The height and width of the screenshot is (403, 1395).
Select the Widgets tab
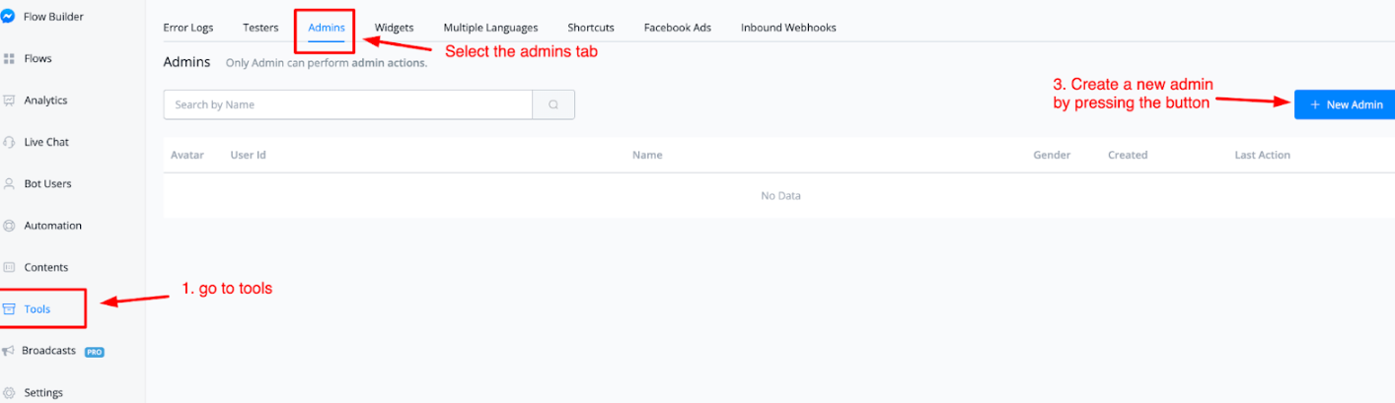tap(394, 28)
